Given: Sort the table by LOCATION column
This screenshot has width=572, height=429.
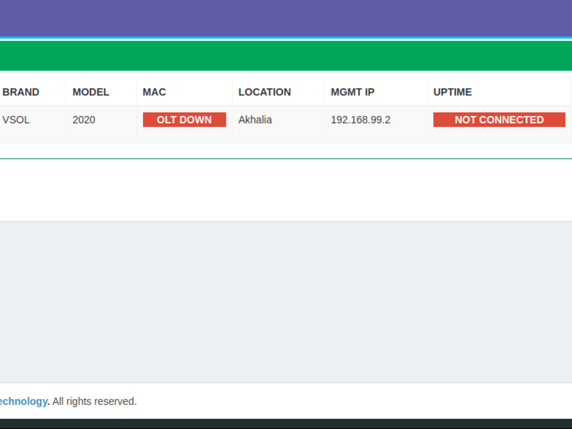Looking at the screenshot, I should [264, 92].
